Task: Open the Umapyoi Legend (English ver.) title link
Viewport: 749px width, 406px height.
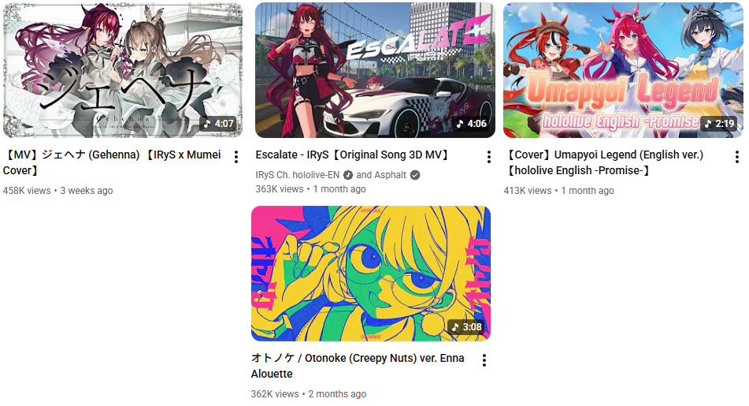Action: coord(604,162)
